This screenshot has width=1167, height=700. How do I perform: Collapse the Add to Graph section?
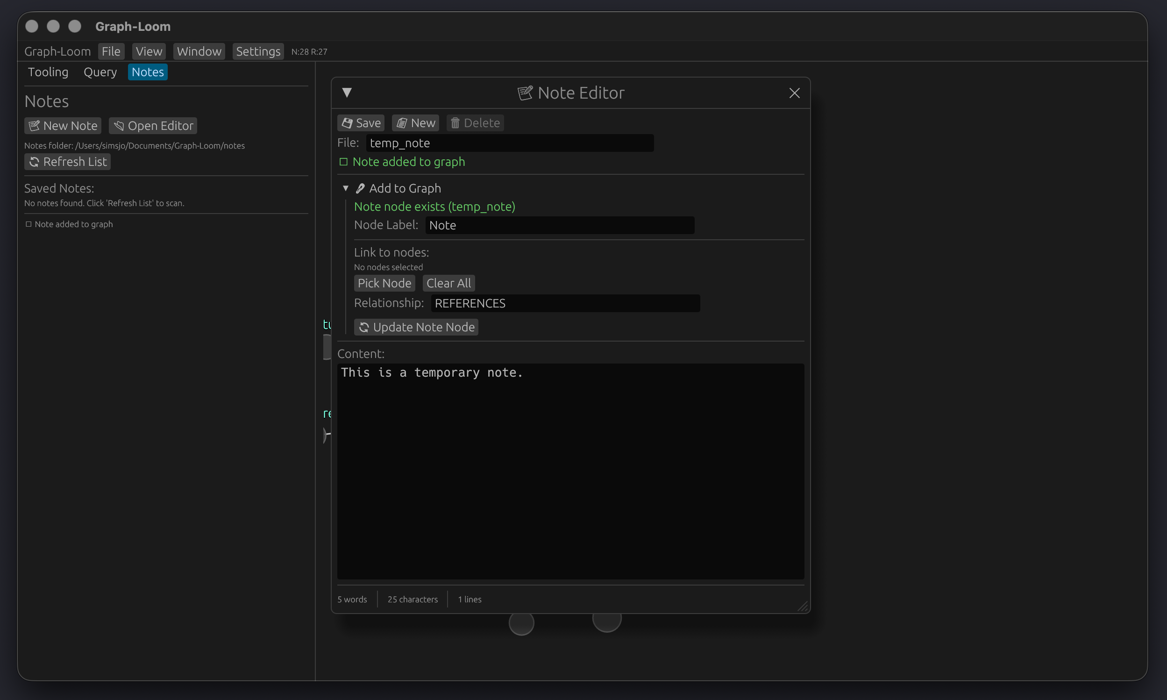pos(346,188)
